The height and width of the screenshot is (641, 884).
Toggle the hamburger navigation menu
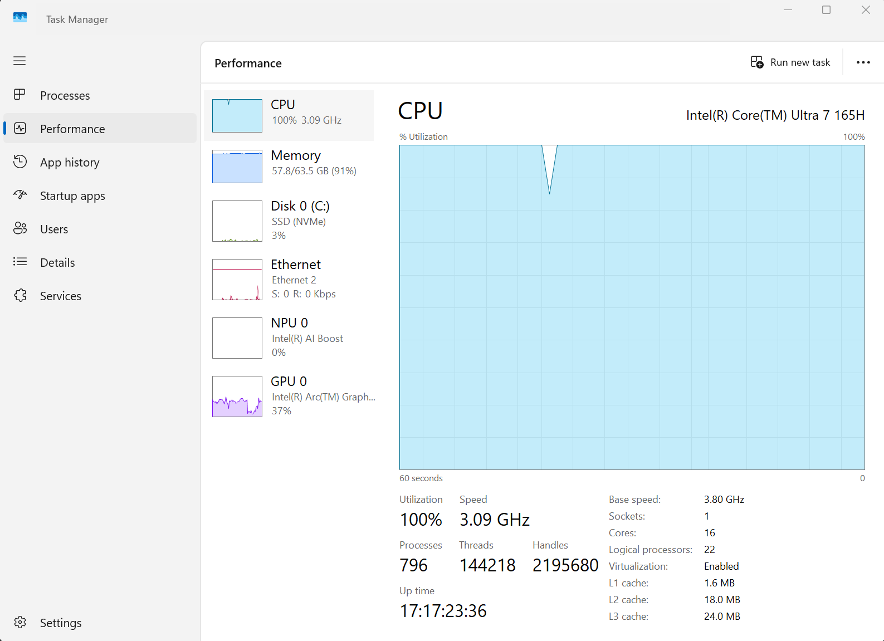[x=19, y=61]
